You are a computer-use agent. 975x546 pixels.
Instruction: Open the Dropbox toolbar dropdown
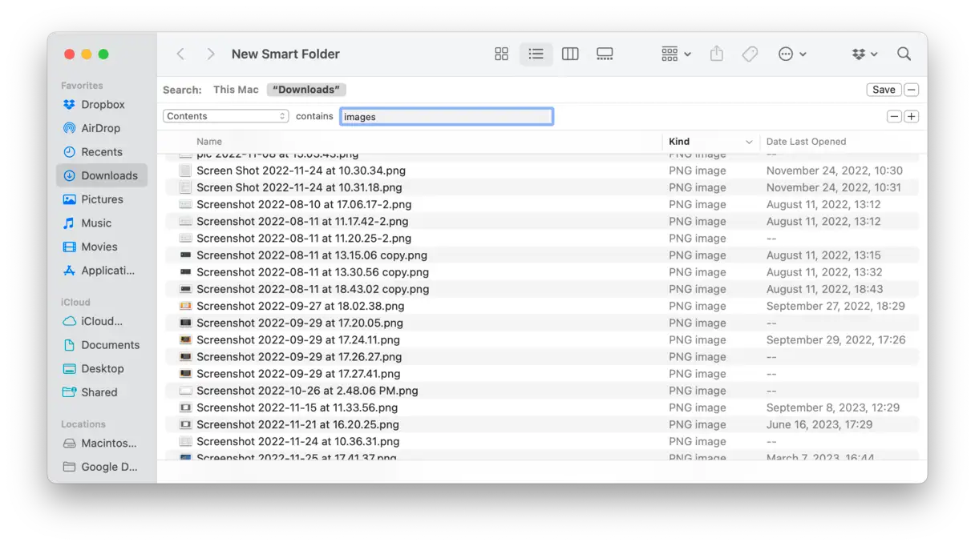tap(864, 54)
